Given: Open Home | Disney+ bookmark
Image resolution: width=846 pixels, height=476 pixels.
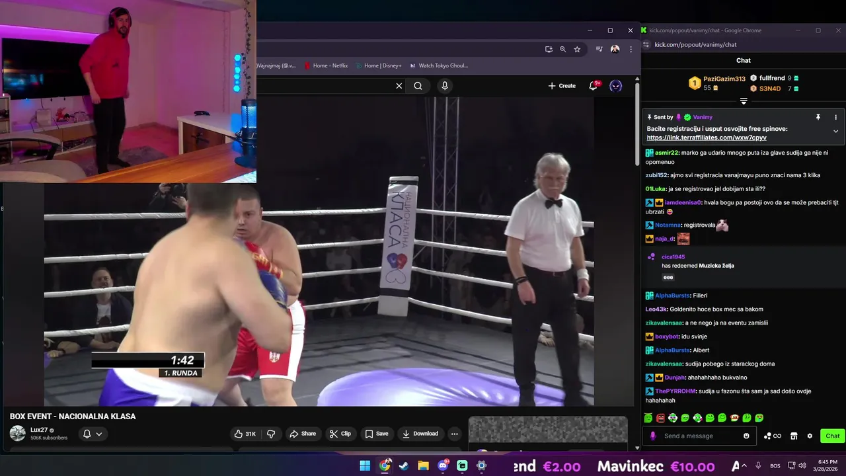Looking at the screenshot, I should pyautogui.click(x=378, y=65).
